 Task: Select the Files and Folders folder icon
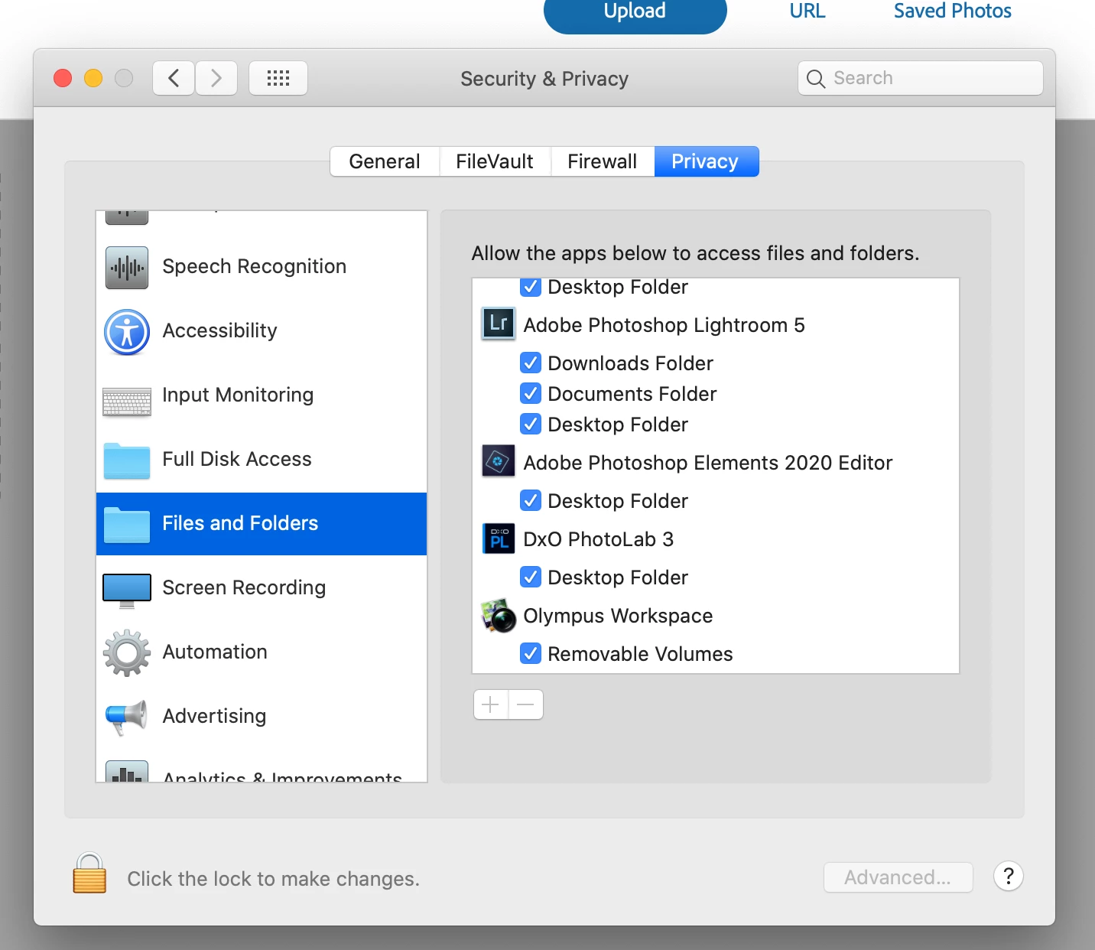coord(127,525)
